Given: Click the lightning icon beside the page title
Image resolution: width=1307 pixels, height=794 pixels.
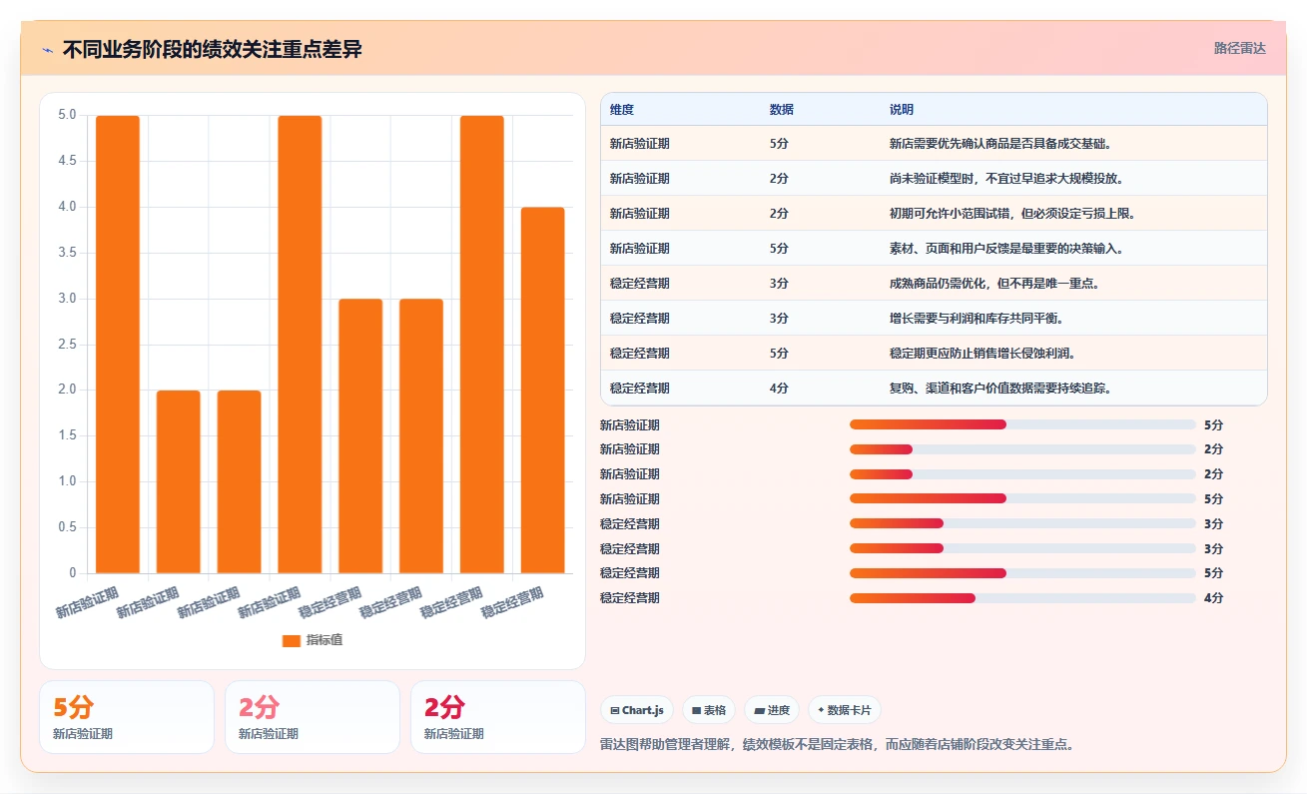Looking at the screenshot, I should pyautogui.click(x=48, y=49).
